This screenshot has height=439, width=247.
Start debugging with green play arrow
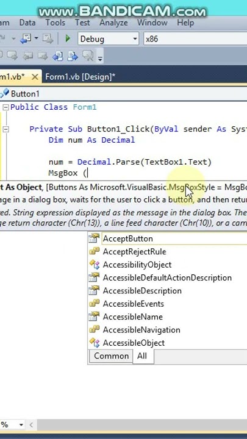68,38
